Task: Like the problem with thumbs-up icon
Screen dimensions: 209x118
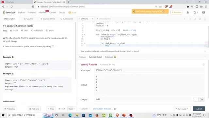Action: point(11,30)
